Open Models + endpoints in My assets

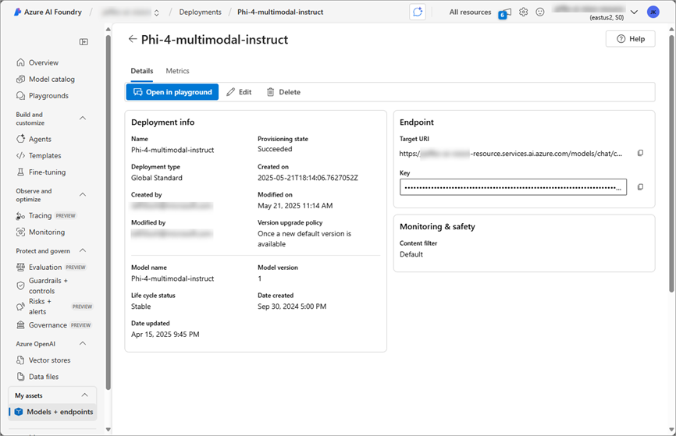(x=52, y=412)
